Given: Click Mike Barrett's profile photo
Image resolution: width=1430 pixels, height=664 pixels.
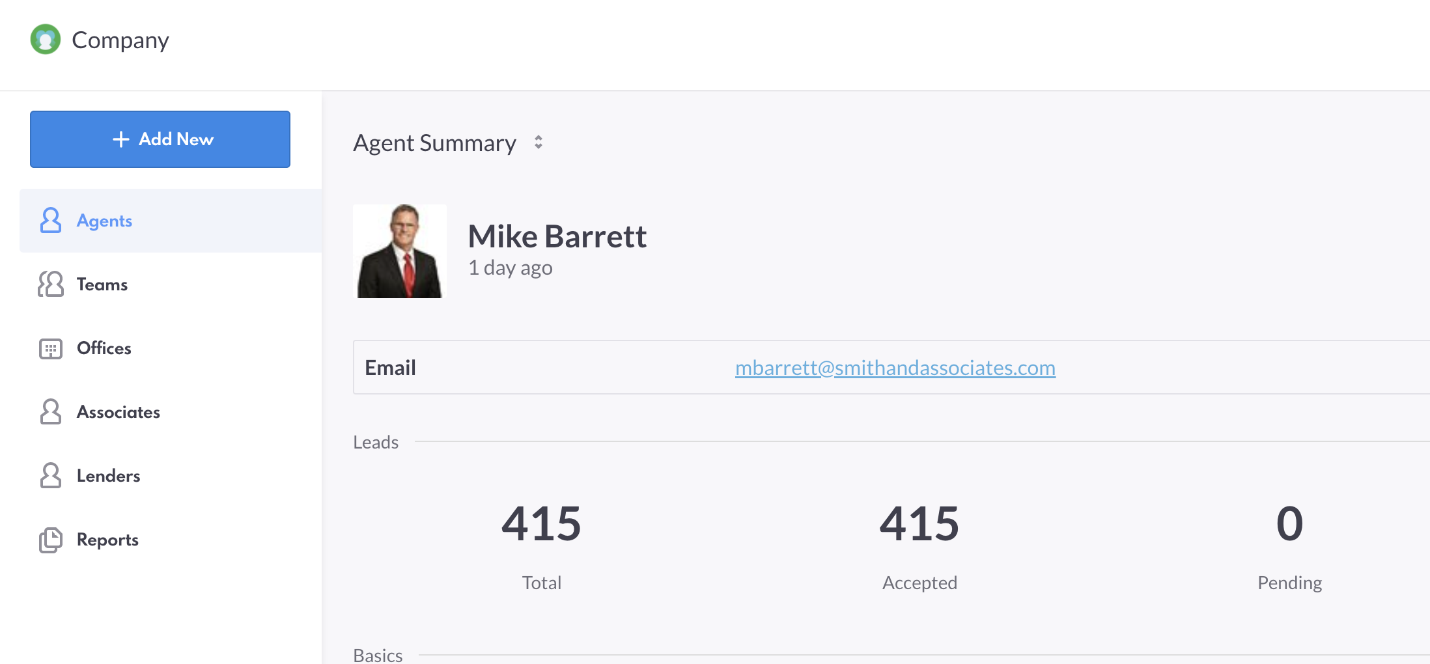Looking at the screenshot, I should pyautogui.click(x=400, y=251).
